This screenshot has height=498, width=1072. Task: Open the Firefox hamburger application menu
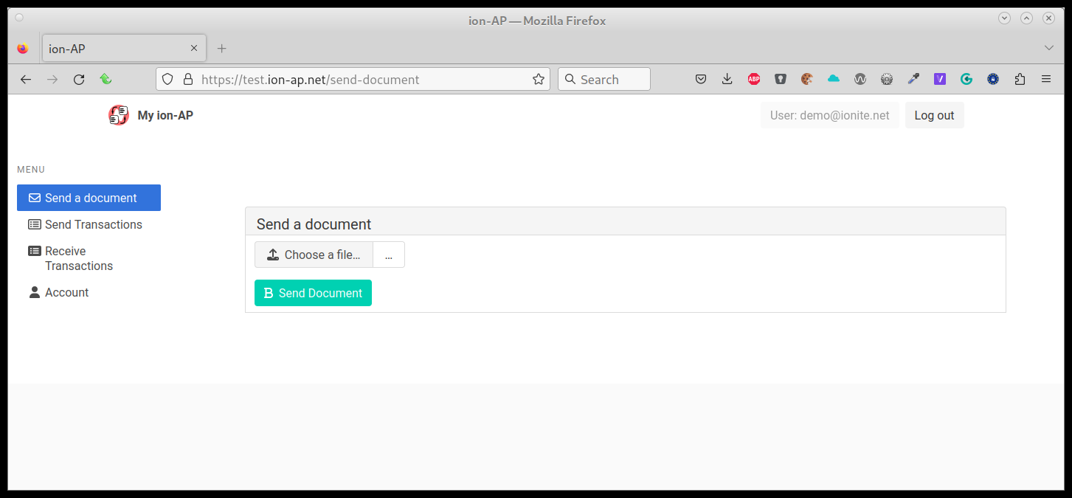pos(1046,79)
